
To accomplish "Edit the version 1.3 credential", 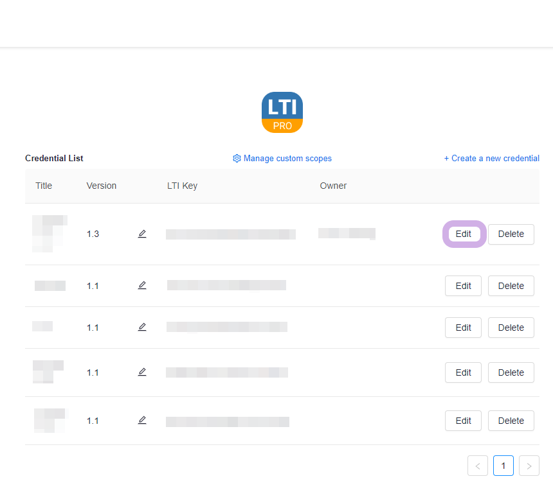I will (463, 234).
